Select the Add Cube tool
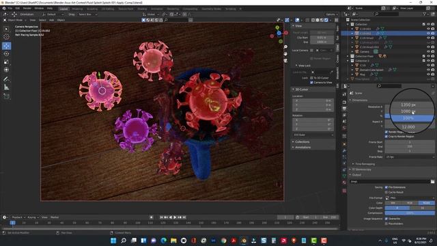The image size is (437, 246). tap(6, 96)
